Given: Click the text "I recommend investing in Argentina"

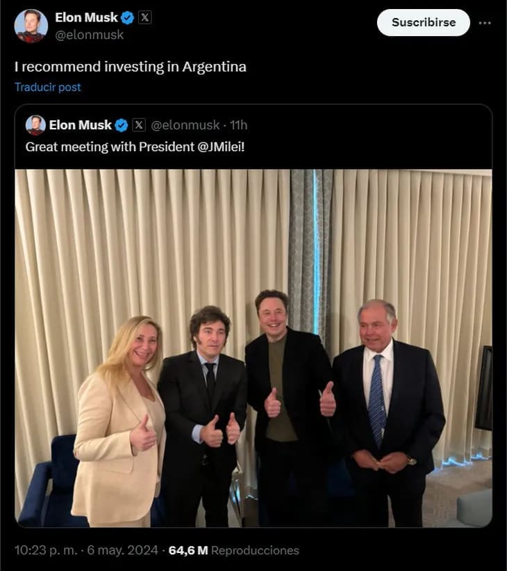Looking at the screenshot, I should pyautogui.click(x=131, y=67).
